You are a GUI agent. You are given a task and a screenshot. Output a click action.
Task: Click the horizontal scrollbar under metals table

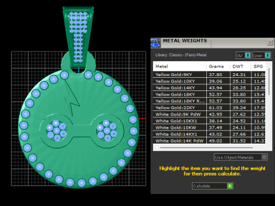206,148
